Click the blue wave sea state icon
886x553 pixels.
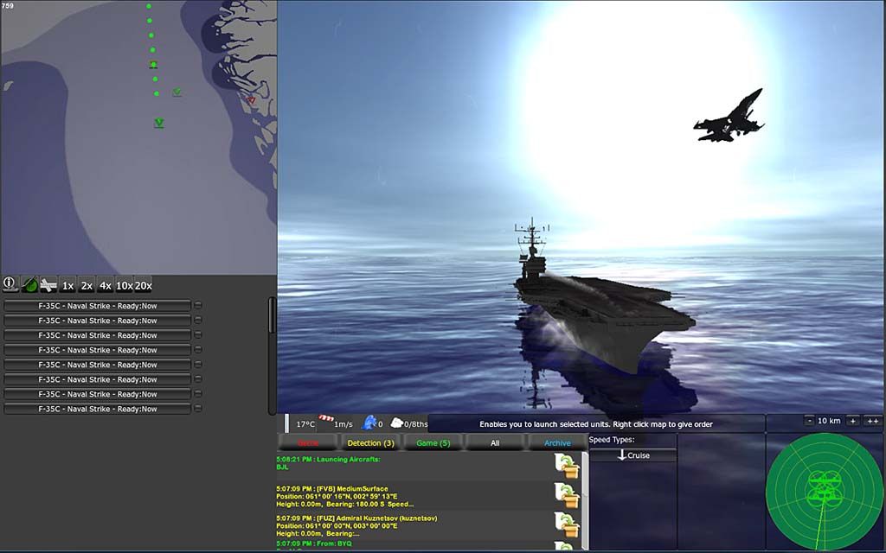point(369,422)
